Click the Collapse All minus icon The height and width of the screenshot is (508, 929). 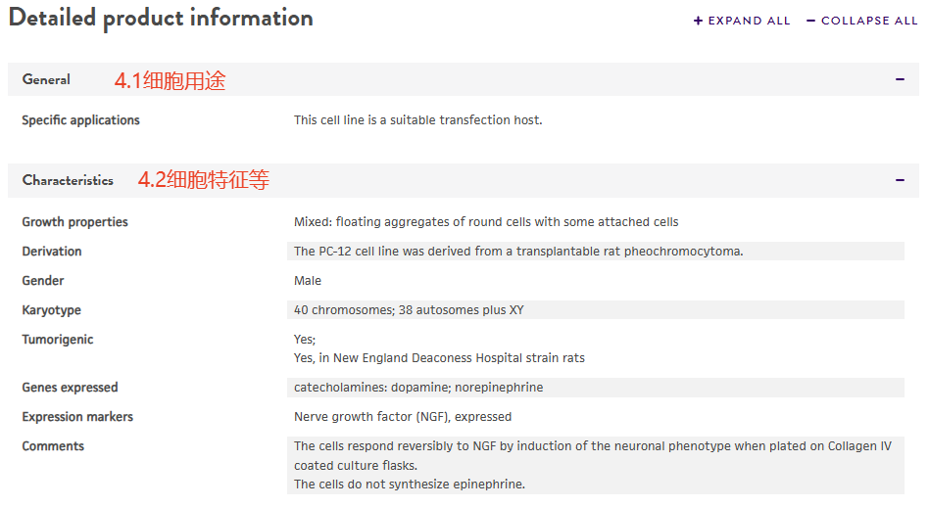tap(810, 21)
